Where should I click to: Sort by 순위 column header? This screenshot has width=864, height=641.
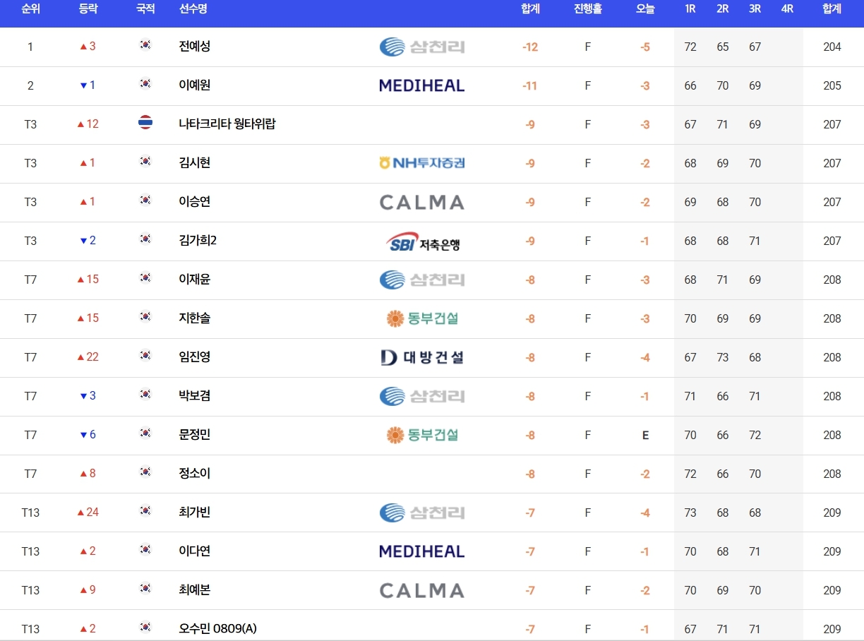[x=30, y=9]
